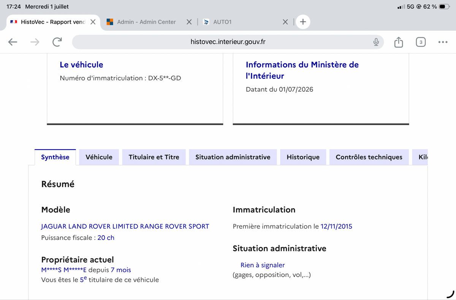Screen dimensions: 456x300
Task: Open the Contrôles techniques tab
Action: pos(369,157)
